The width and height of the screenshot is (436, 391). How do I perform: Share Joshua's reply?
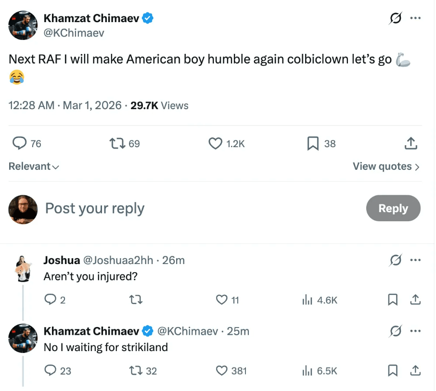[x=415, y=300]
